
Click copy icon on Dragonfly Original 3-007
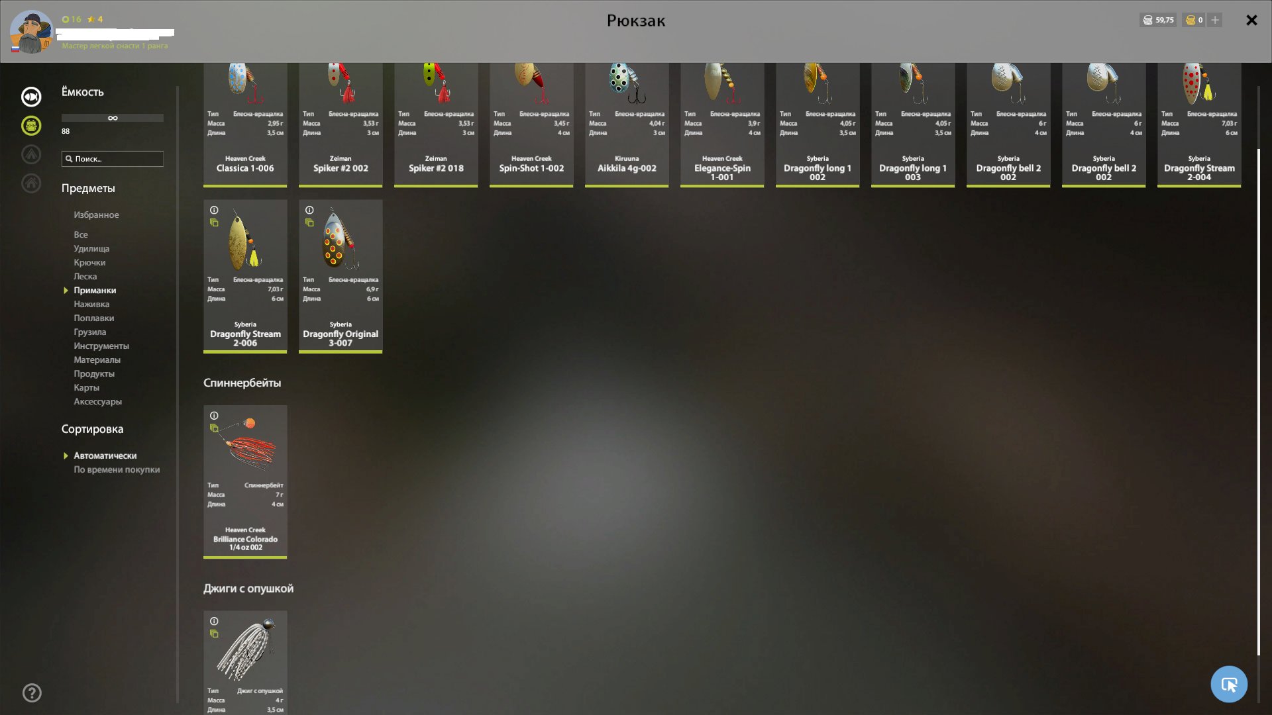[309, 223]
